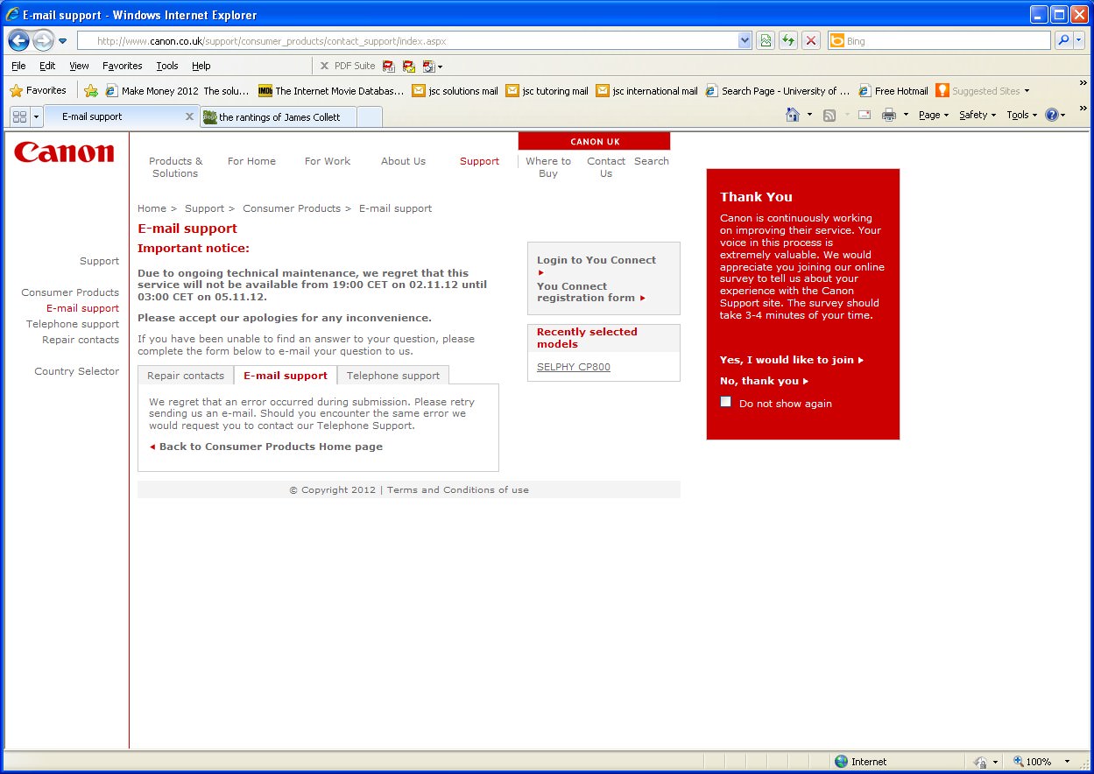Viewport: 1094px width, 774px height.
Task: Check the 'Do not show again' checkbox
Action: 726,402
